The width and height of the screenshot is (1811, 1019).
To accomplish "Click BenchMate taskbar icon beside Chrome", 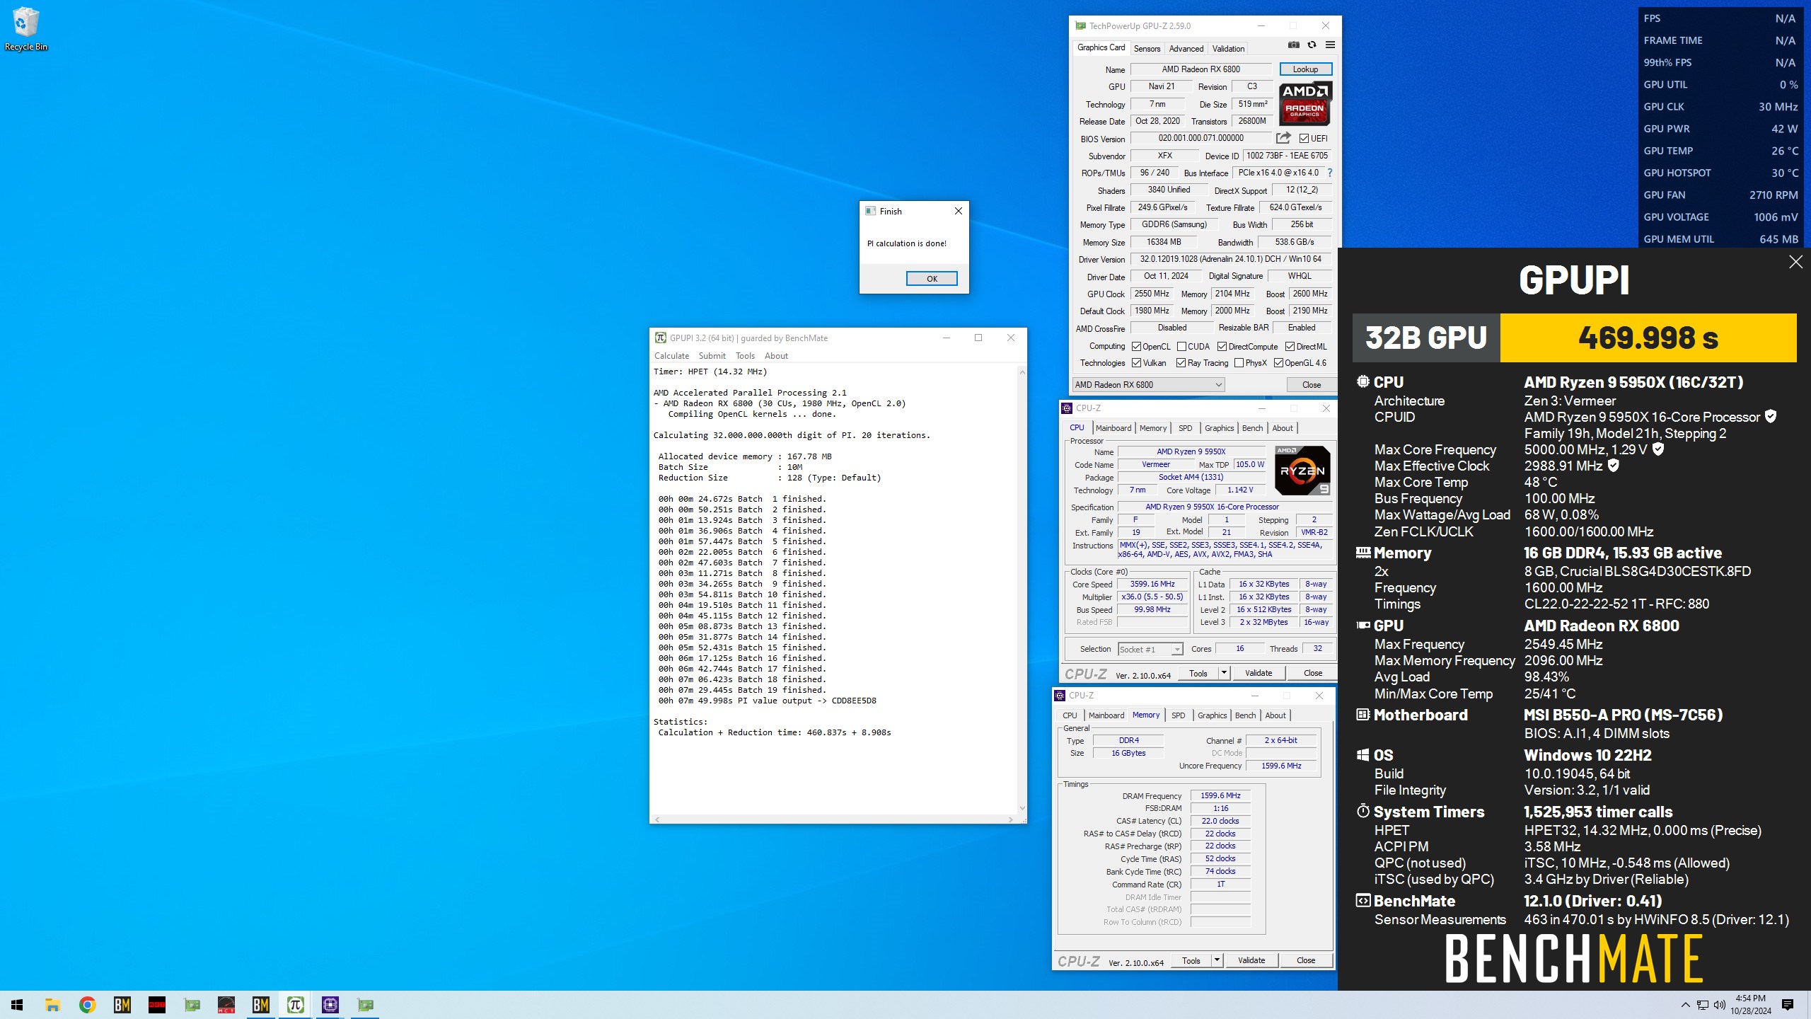I will pyautogui.click(x=122, y=1005).
